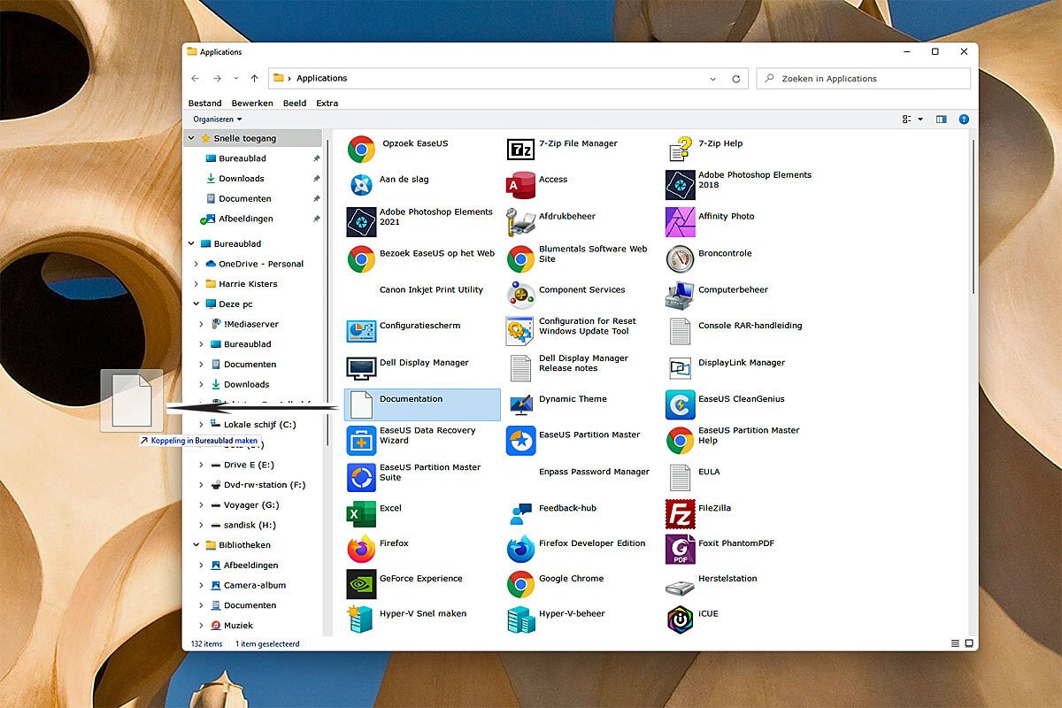Select the Foxit PhantomPDF icon
This screenshot has height=708, width=1062.
(x=680, y=549)
